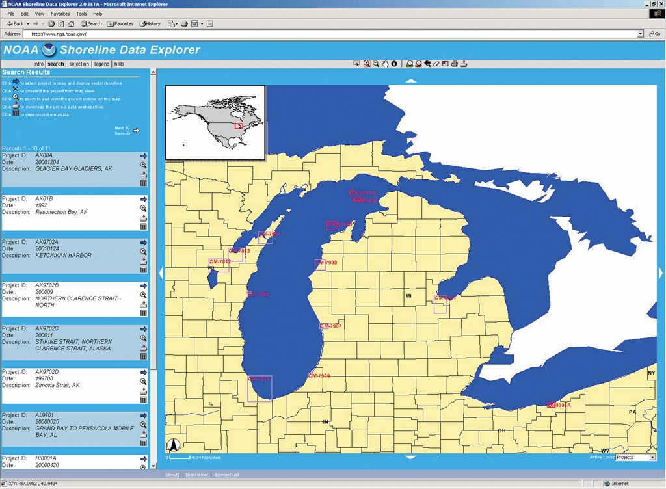Click the results panel scrollbar down arrow

pyautogui.click(x=153, y=466)
